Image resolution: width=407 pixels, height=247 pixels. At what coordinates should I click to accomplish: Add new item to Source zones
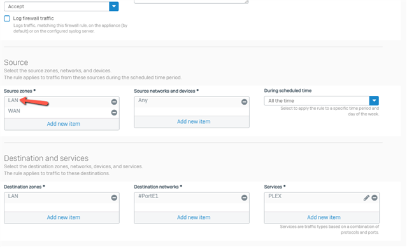click(64, 124)
